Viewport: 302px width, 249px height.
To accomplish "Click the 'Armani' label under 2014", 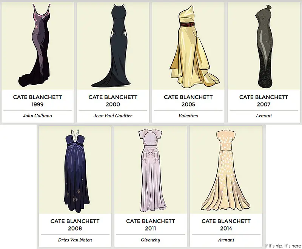I will click(226, 240).
